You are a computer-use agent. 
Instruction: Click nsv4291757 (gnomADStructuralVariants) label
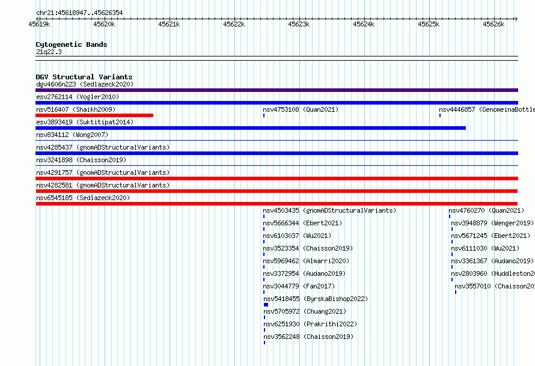coord(103,172)
